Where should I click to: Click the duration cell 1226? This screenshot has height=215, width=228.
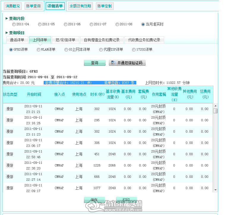97,165
